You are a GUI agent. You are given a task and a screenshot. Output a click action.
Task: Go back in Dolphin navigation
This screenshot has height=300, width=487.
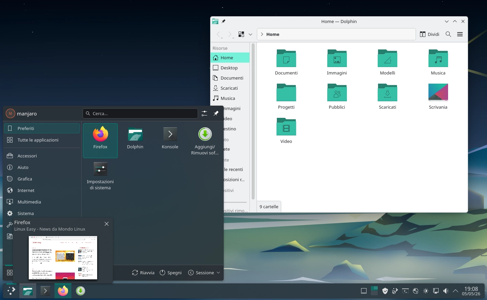coord(219,34)
